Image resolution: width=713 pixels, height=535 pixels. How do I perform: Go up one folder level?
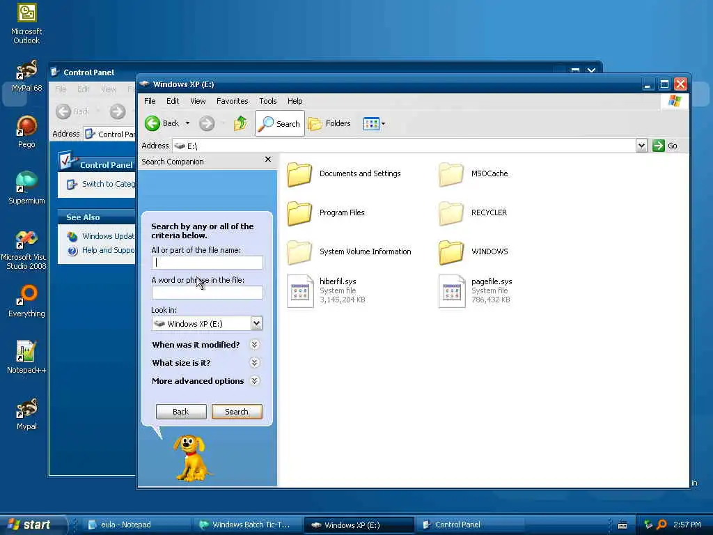point(240,123)
